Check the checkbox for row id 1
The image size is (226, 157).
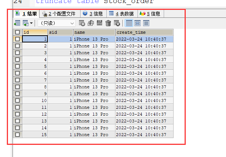(x=17, y=39)
